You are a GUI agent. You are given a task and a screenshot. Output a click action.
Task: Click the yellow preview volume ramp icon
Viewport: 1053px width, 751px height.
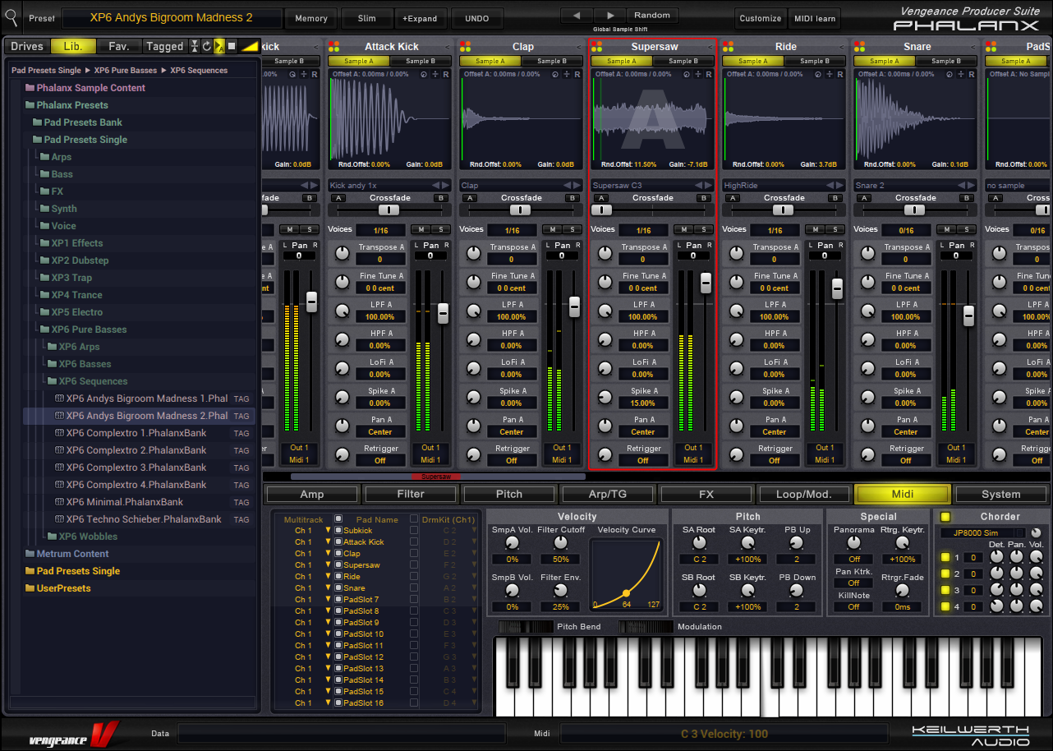(x=250, y=47)
